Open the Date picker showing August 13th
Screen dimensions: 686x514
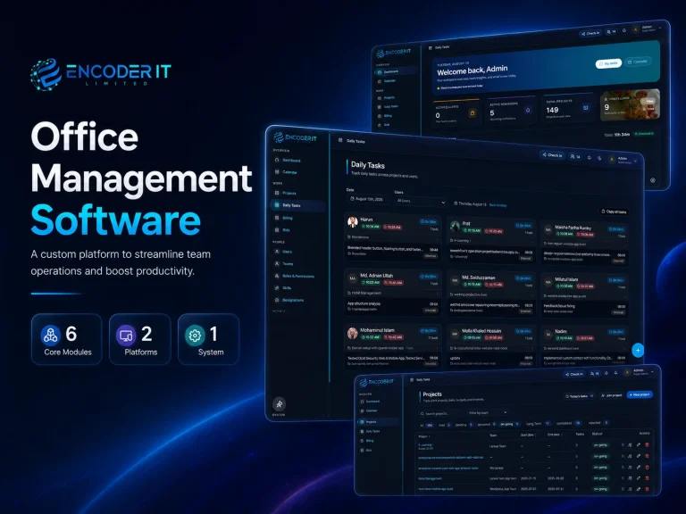(366, 199)
